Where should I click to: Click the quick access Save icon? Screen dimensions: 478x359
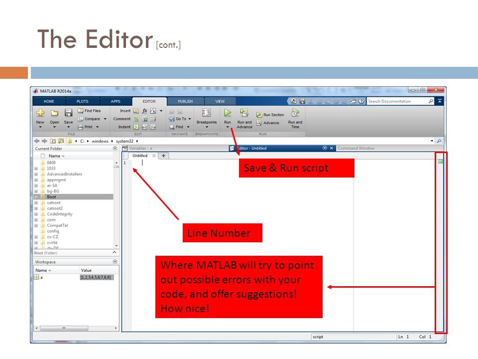coord(302,101)
